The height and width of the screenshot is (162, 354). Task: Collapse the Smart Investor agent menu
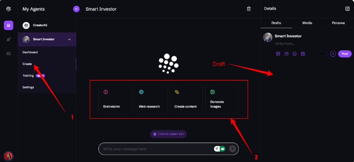click(x=69, y=40)
